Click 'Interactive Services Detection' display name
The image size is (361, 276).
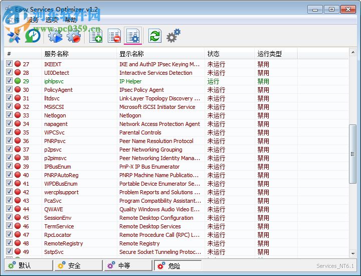(x=155, y=73)
